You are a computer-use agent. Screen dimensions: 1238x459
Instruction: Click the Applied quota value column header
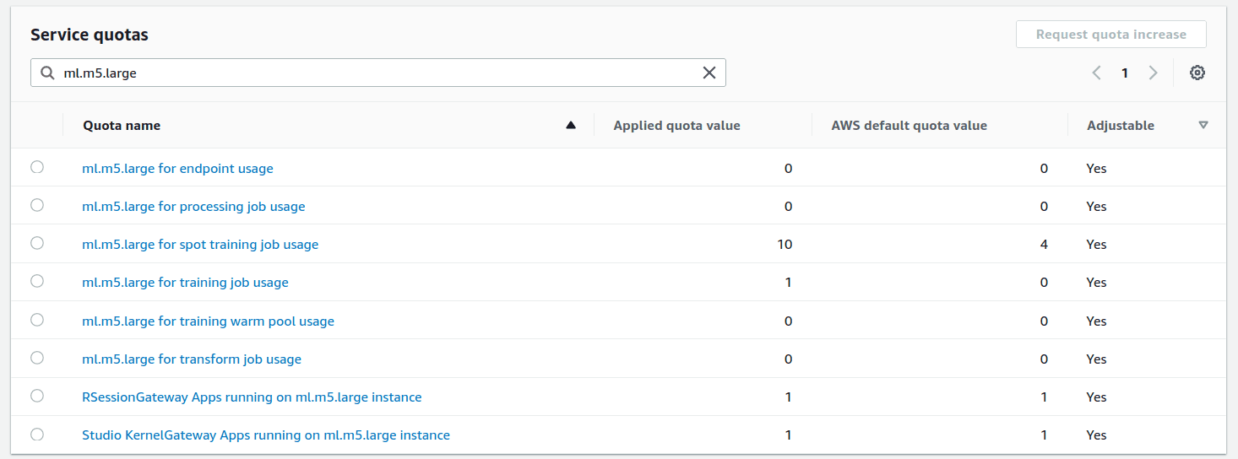(676, 126)
